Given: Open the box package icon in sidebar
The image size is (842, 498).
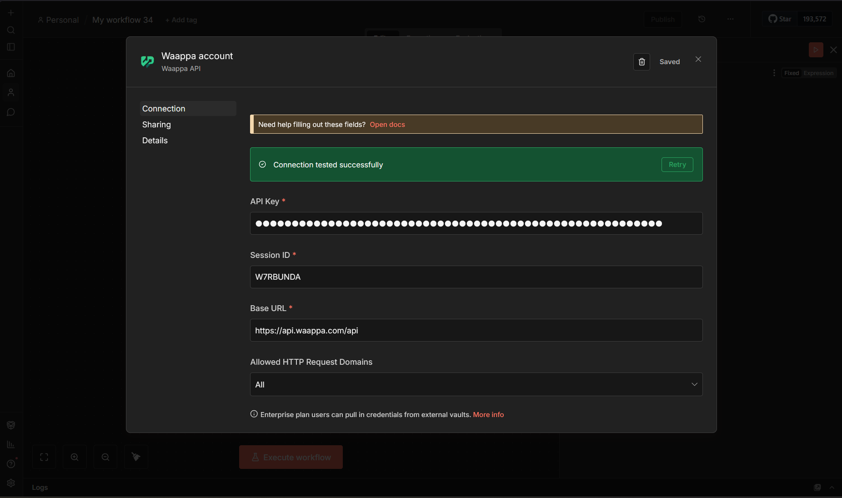Looking at the screenshot, I should (11, 425).
